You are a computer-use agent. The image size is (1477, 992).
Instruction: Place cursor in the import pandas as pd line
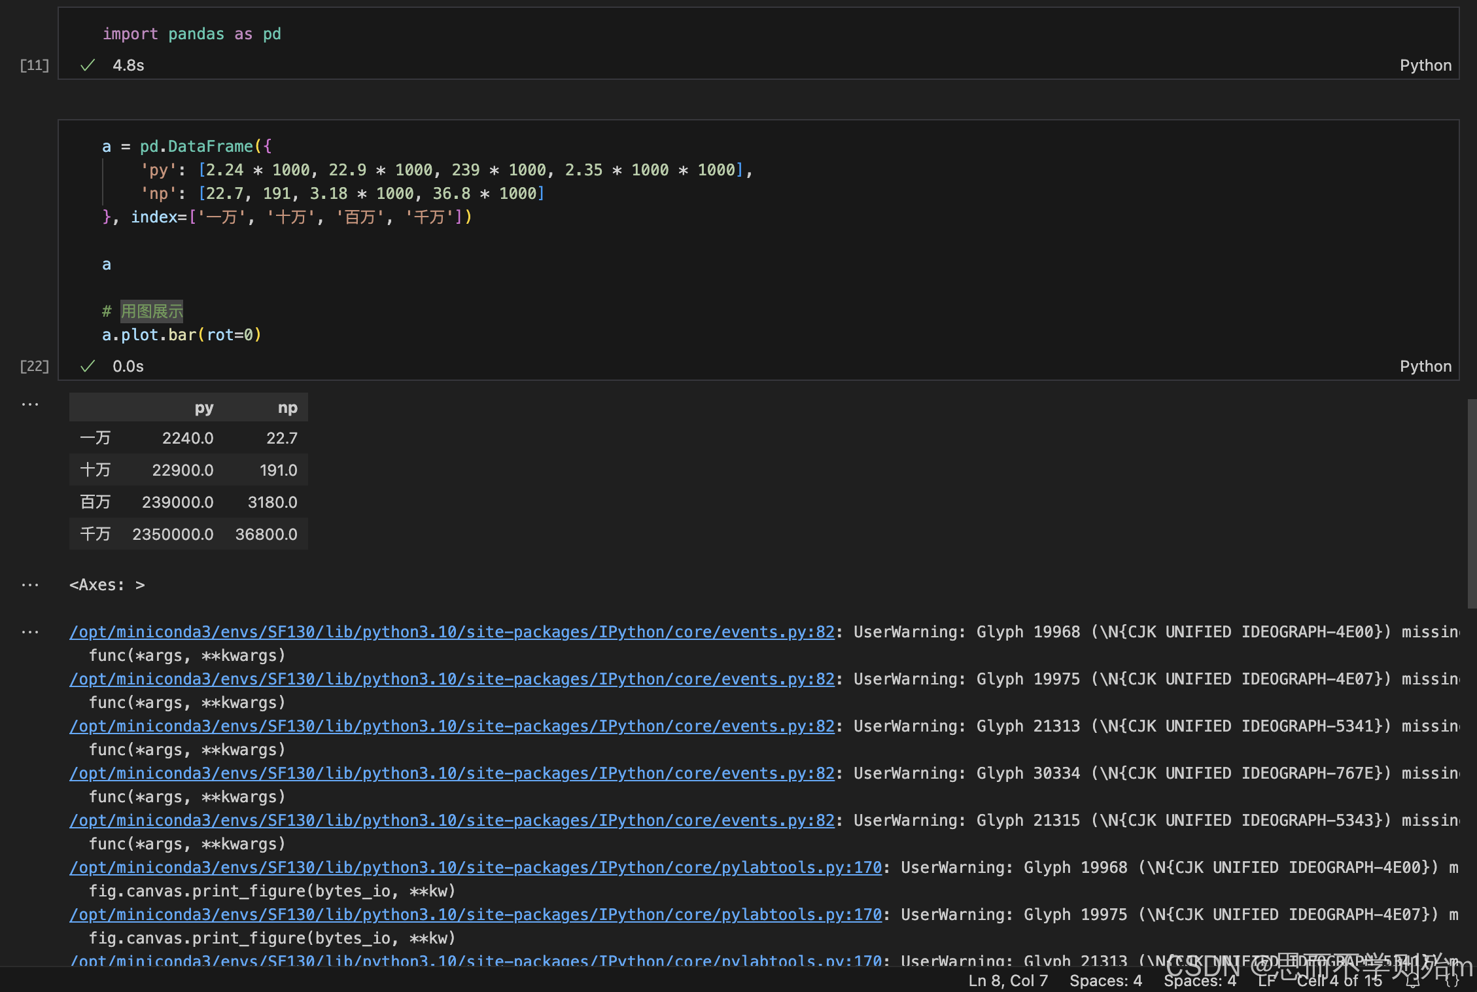[192, 34]
